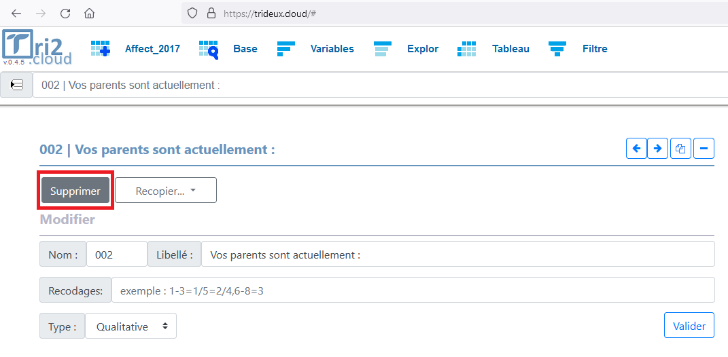Click the Explor bars icon
This screenshot has width=728, height=357.
383,49
